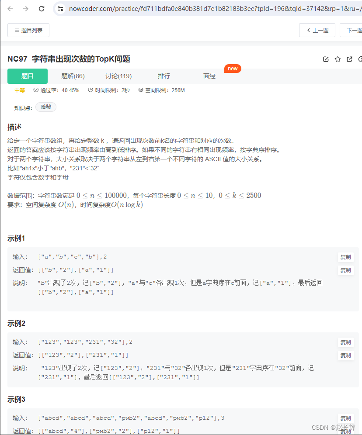Star this problem as favorite
Viewport: 362px width, 435px height.
point(337,59)
